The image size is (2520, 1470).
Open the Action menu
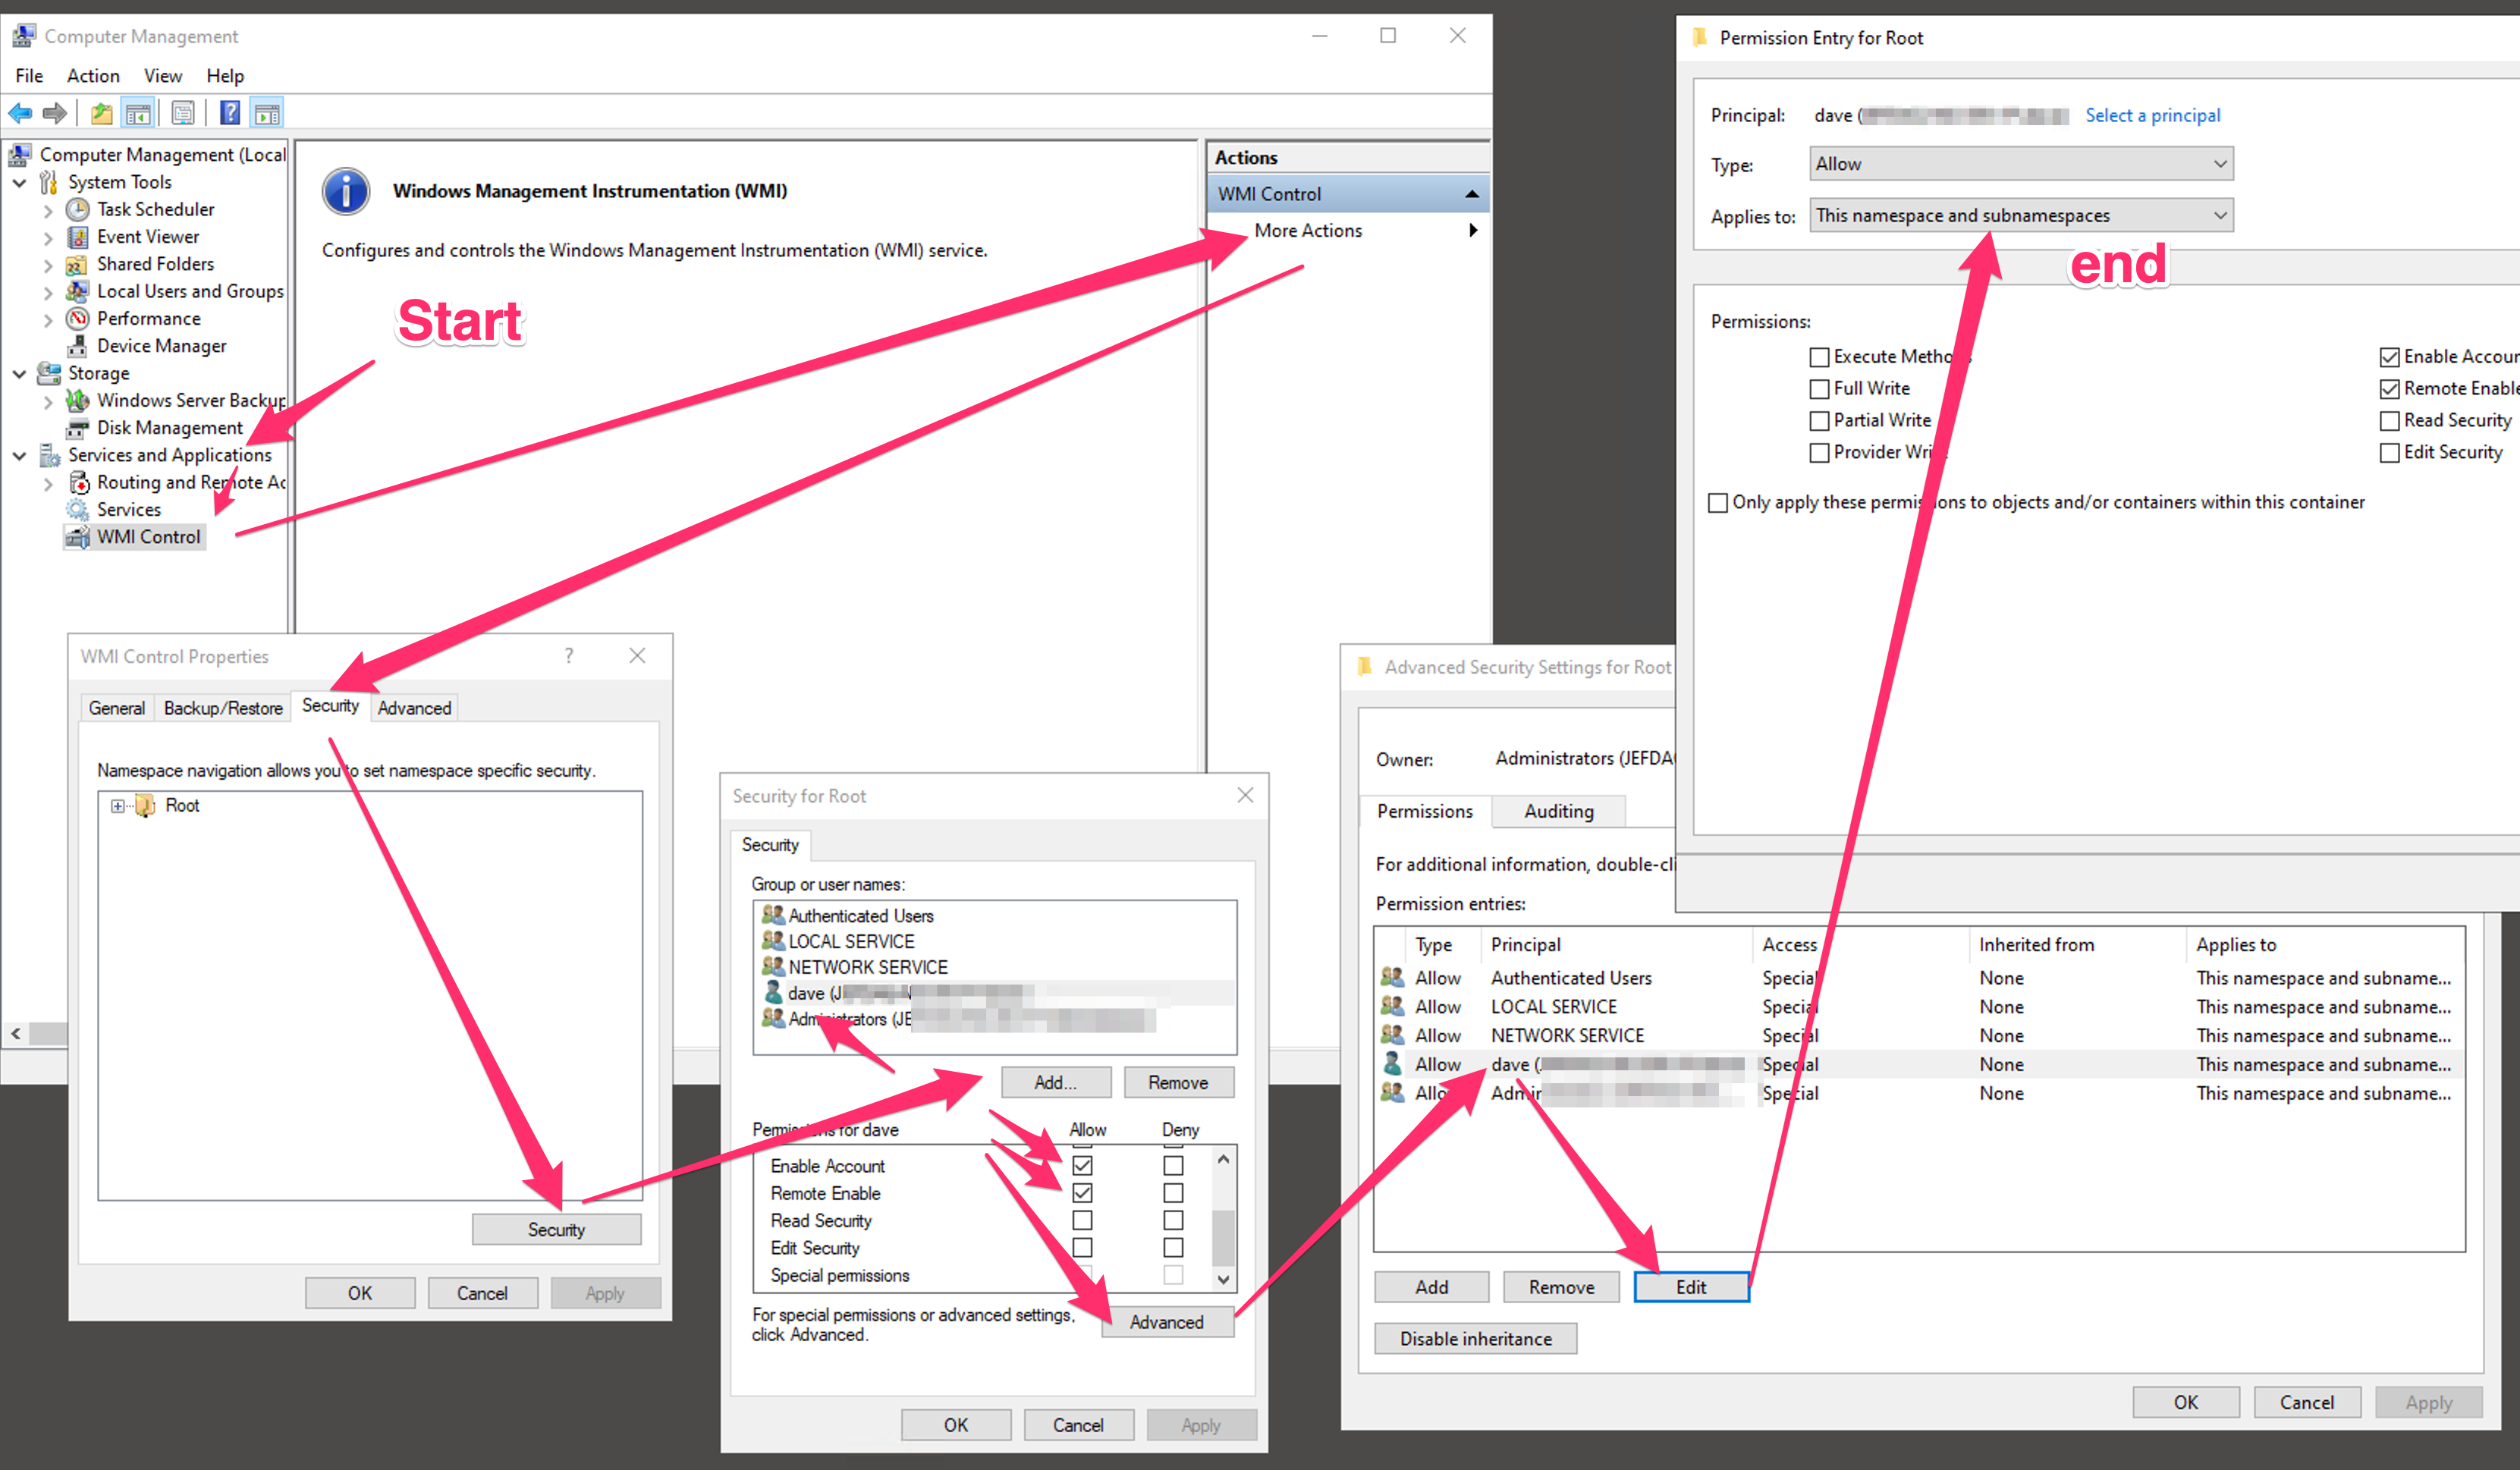(92, 75)
